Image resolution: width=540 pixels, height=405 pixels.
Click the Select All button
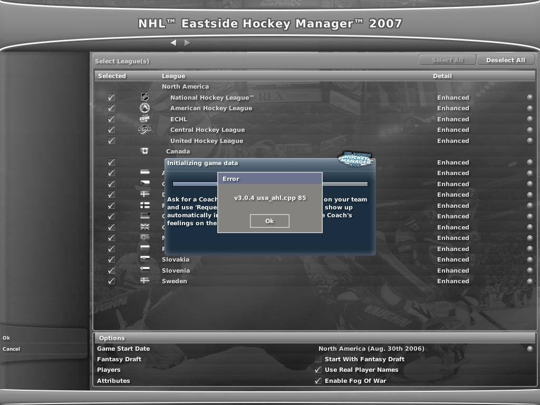pos(447,60)
